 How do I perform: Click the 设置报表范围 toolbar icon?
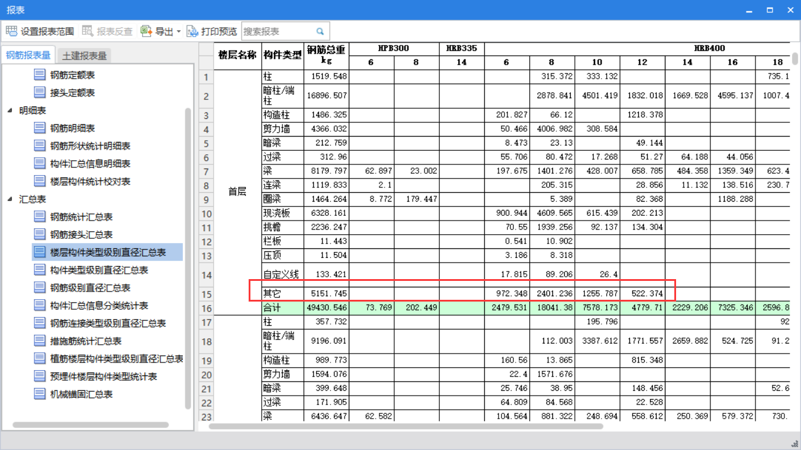tap(11, 31)
